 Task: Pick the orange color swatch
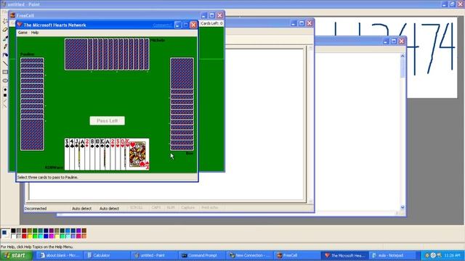coord(84,236)
